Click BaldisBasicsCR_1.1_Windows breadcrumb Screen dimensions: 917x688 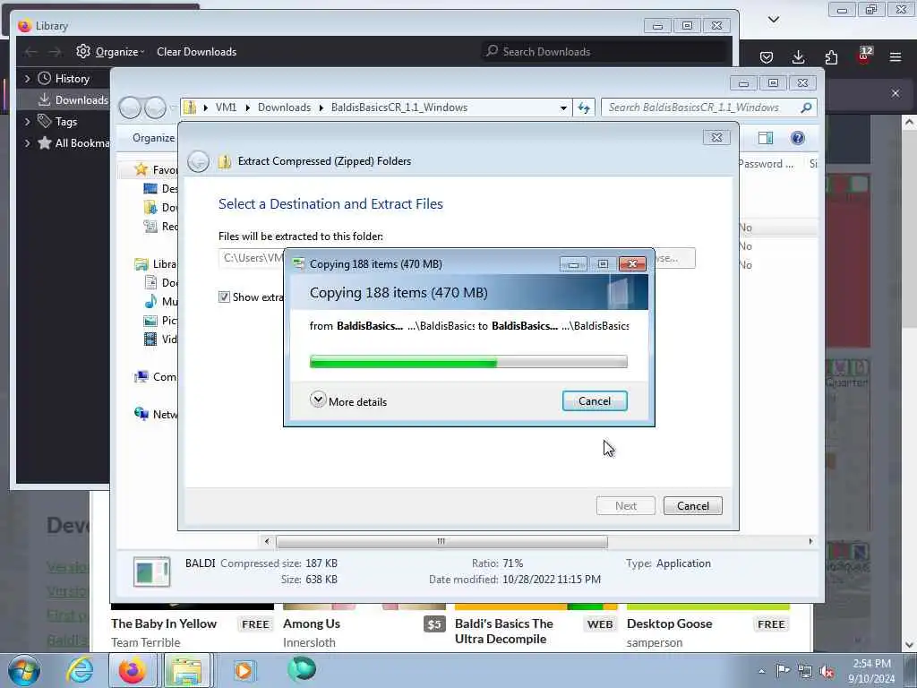(399, 107)
